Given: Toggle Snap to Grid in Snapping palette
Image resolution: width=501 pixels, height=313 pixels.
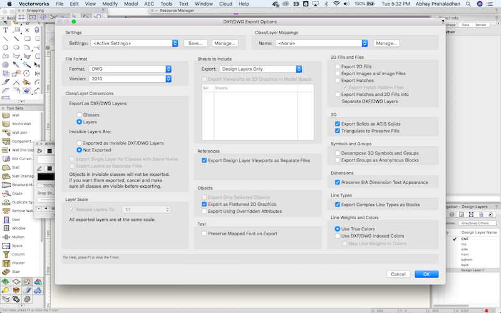Looking at the screenshot, I should pyautogui.click(x=21, y=18).
